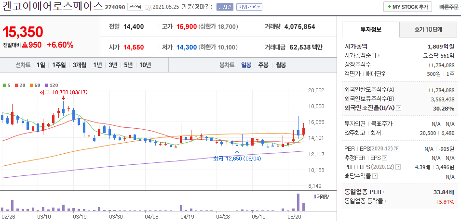Click market cap value 1,809억원

click(x=441, y=47)
